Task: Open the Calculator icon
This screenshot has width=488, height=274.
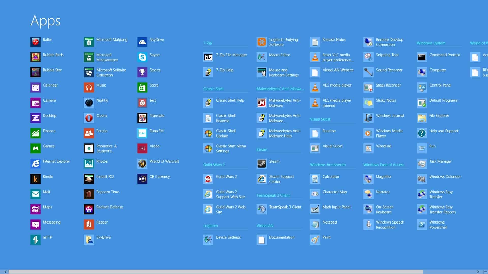Action: pyautogui.click(x=315, y=179)
